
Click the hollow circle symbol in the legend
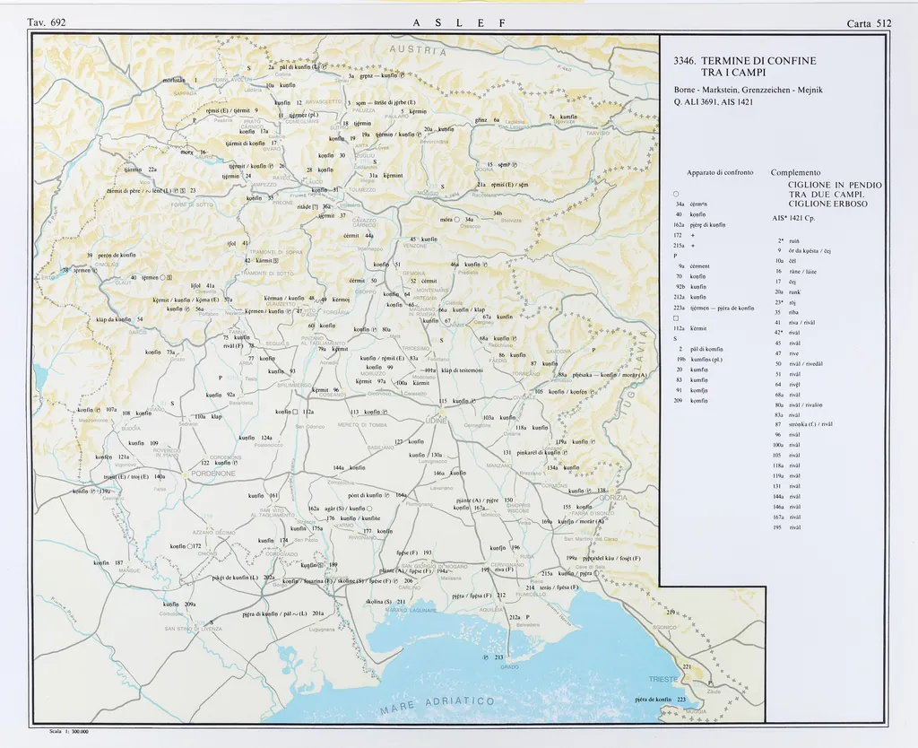677,195
